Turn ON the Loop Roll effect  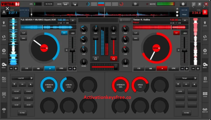[22, 84]
